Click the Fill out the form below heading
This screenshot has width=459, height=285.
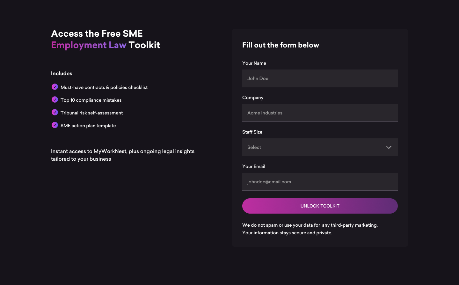coord(280,45)
